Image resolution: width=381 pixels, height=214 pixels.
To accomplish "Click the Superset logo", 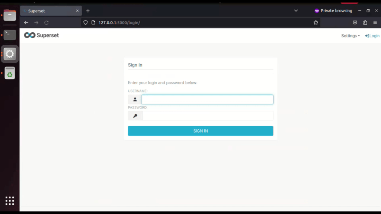I will (41, 35).
